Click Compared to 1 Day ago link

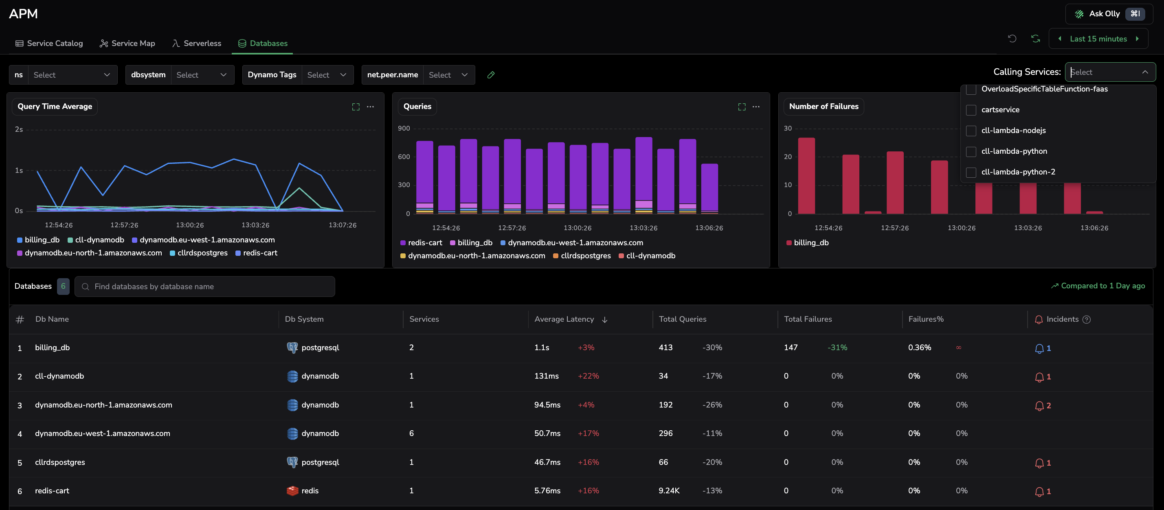1098,286
